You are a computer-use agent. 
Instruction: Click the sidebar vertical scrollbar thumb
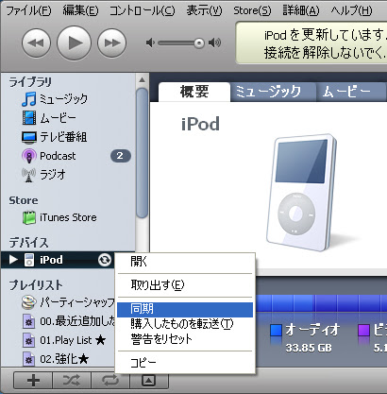click(x=143, y=153)
